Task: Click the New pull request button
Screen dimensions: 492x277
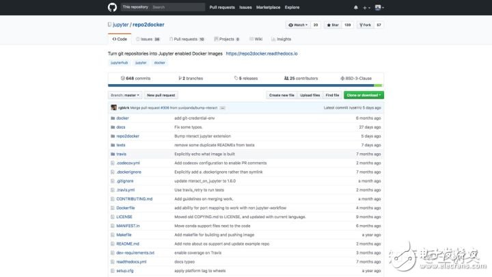Action: [161, 95]
